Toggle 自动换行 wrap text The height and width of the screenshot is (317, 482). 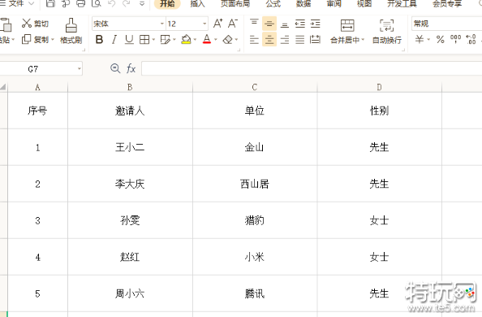coord(387,31)
